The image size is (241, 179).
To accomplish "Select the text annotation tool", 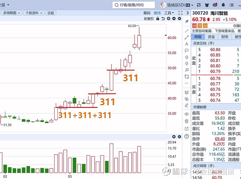I will point(186,44).
